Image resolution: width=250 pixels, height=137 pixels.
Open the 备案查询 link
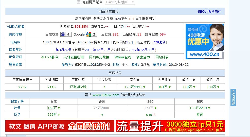point(143,57)
